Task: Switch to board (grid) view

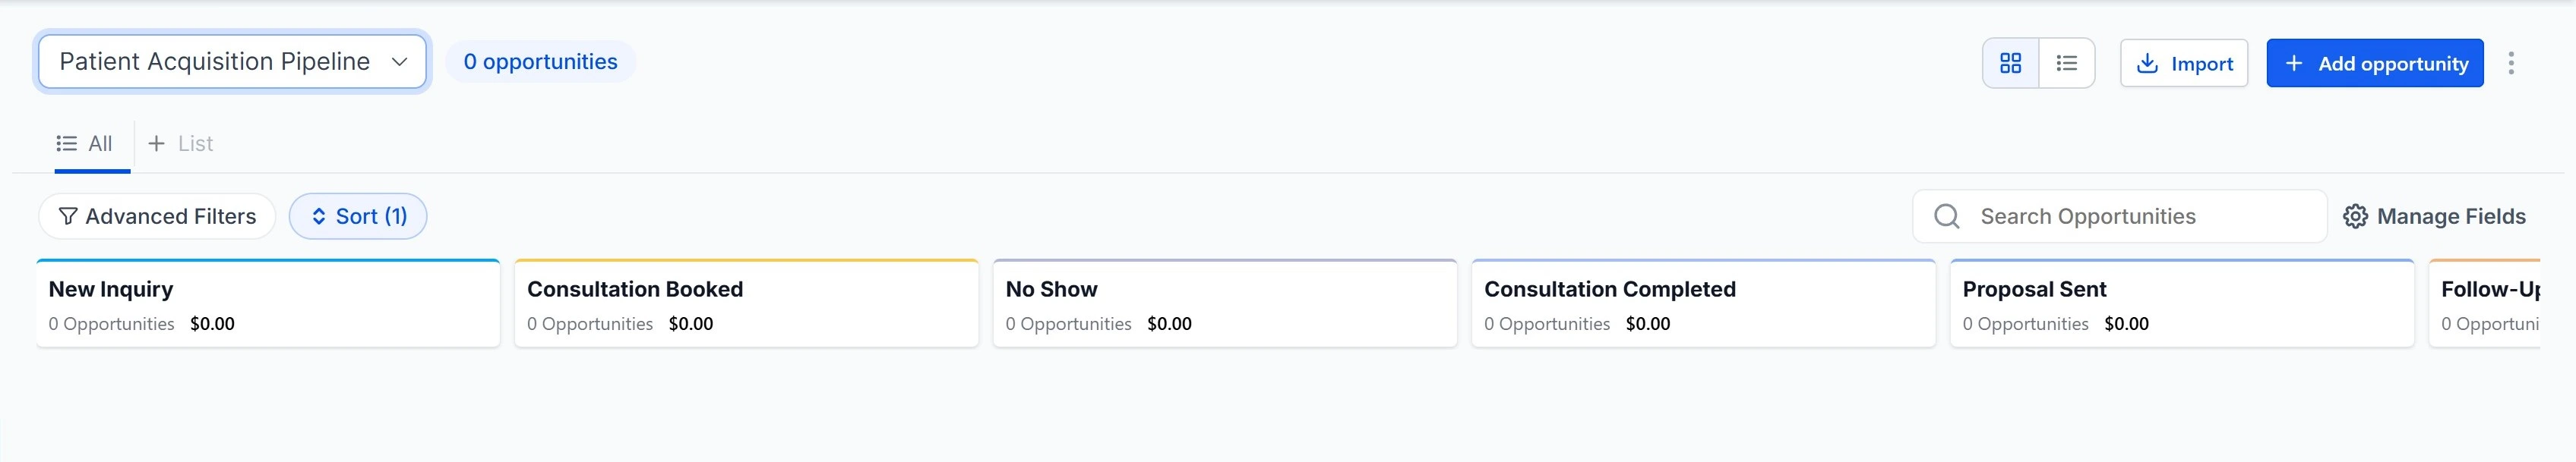Action: (x=2010, y=64)
